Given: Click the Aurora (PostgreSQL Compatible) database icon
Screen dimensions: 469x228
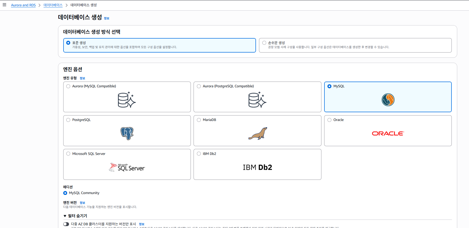Looking at the screenshot, I should click(x=257, y=100).
